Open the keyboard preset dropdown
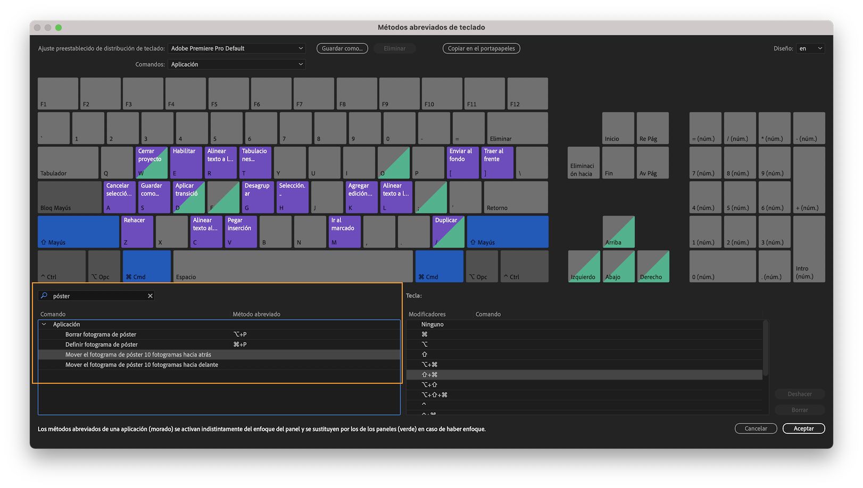Viewport: 863px width, 488px height. point(236,48)
